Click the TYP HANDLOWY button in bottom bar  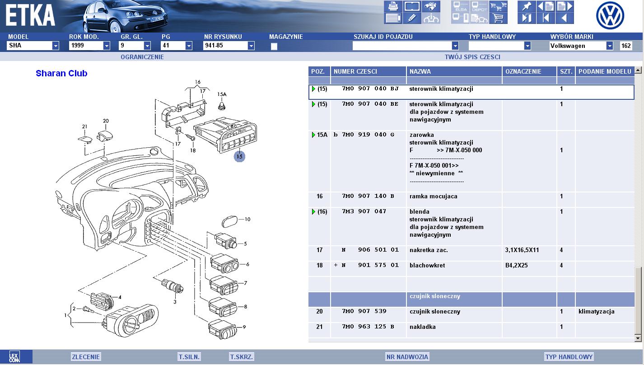click(569, 357)
